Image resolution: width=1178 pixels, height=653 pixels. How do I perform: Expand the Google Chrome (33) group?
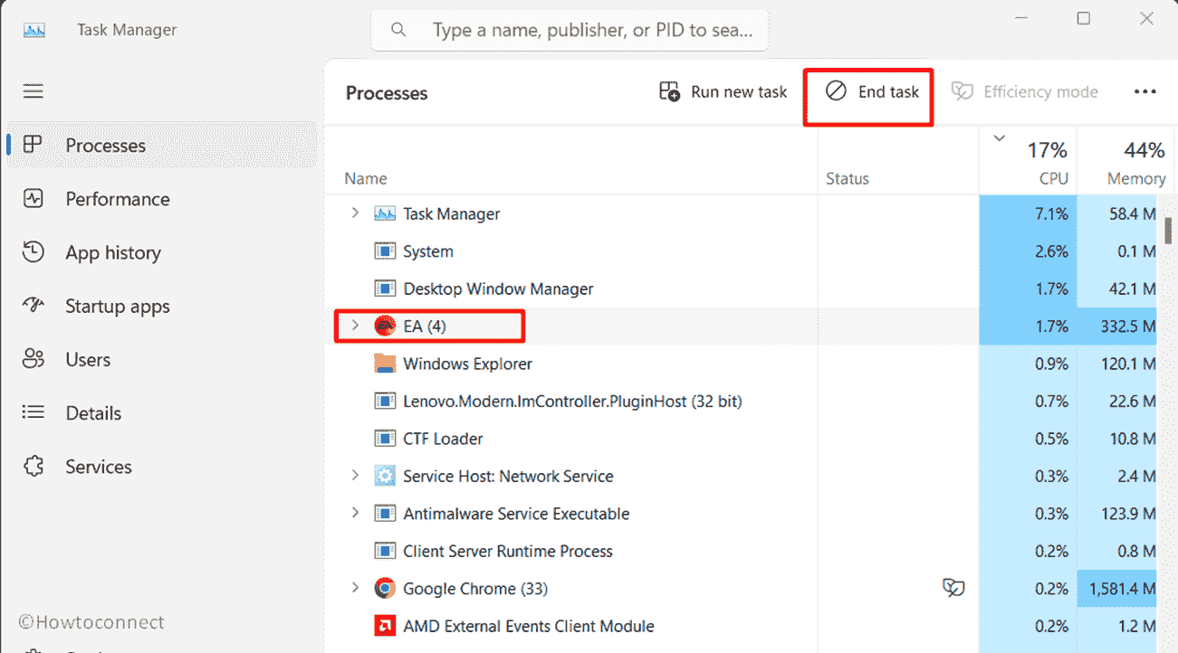point(355,588)
